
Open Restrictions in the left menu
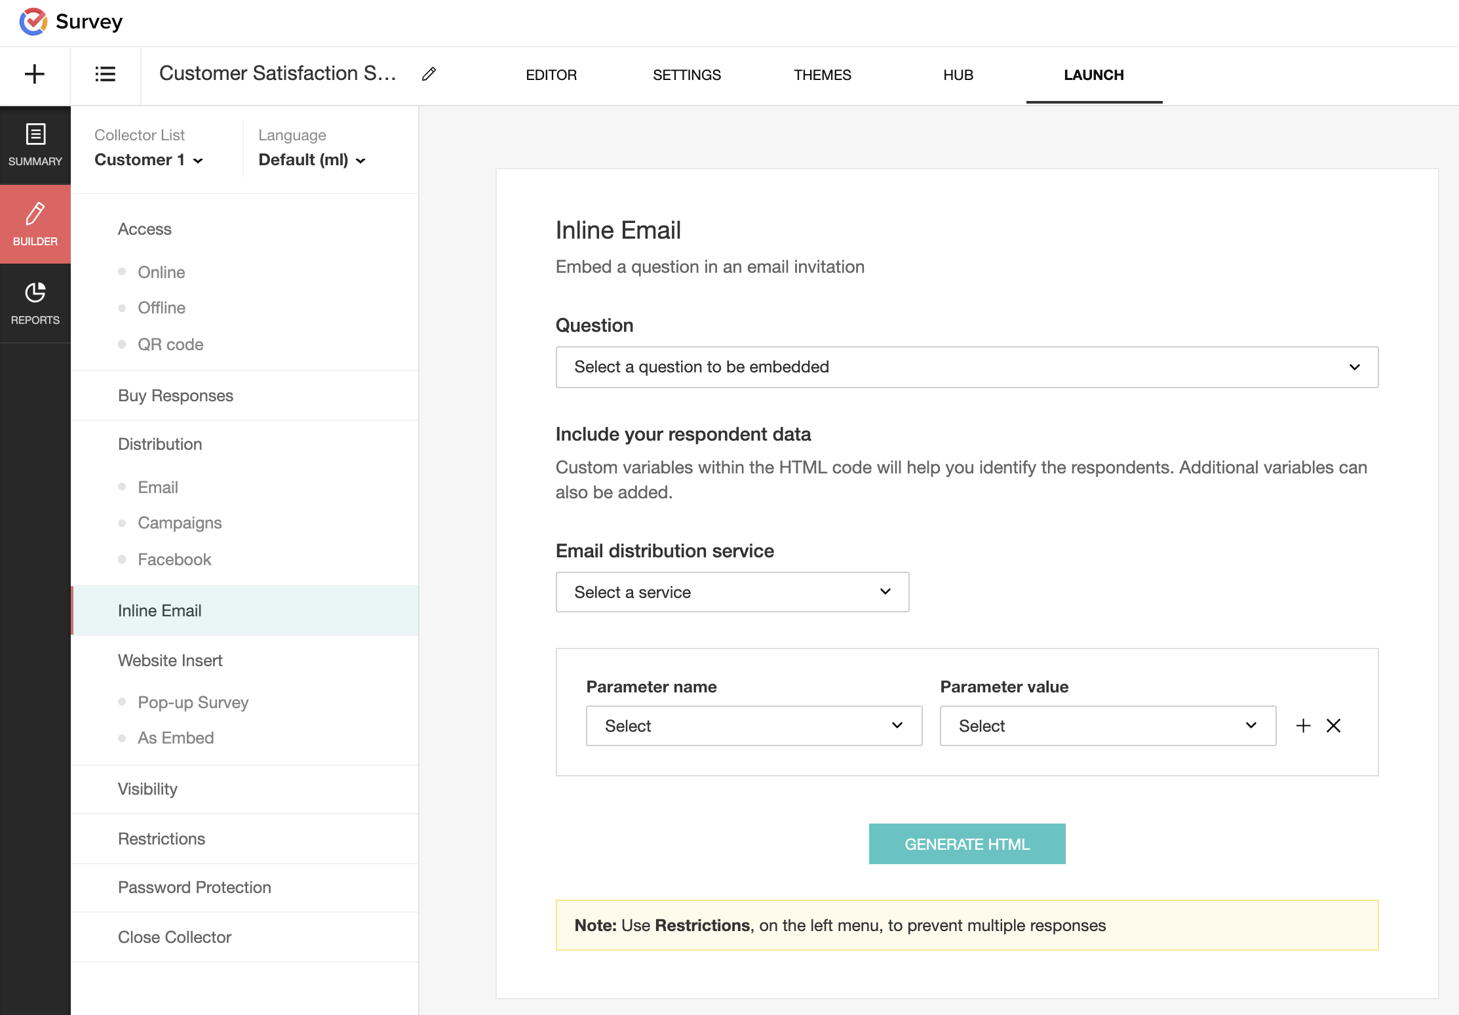pos(161,839)
